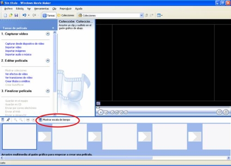Toggle the Colecciones pane button
The height and width of the screenshot is (166, 231).
[66, 15]
